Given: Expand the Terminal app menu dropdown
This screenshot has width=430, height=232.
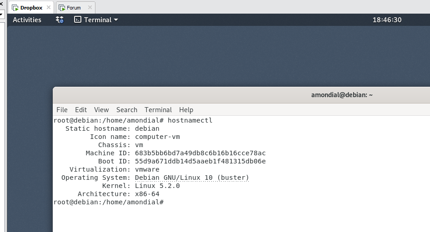Looking at the screenshot, I should click(x=116, y=20).
